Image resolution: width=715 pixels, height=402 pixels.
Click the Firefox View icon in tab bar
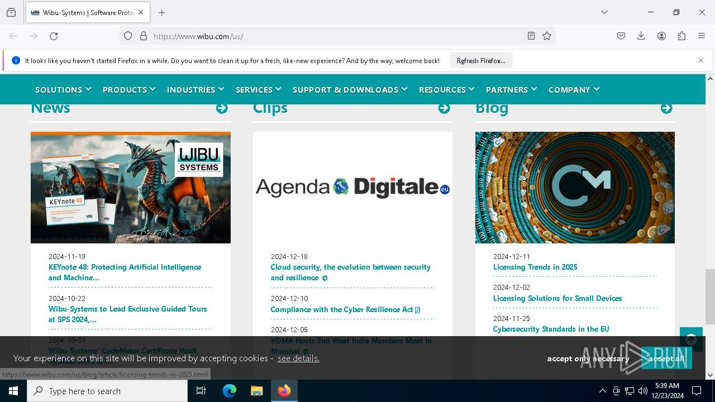(11, 12)
